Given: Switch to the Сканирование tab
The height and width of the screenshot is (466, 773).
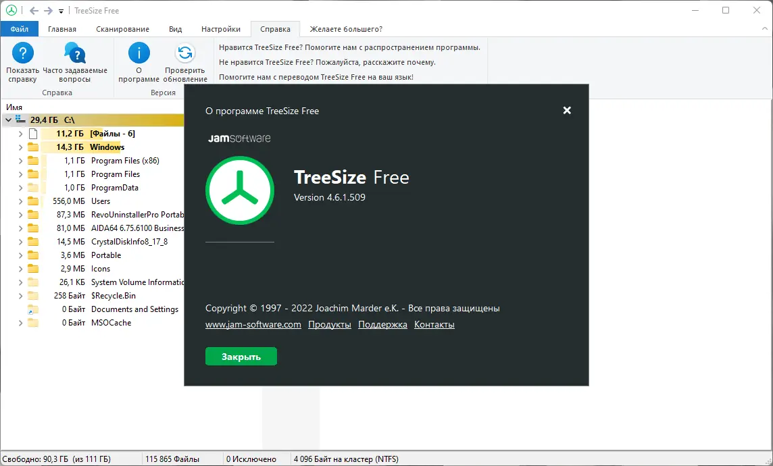Looking at the screenshot, I should click(x=123, y=29).
